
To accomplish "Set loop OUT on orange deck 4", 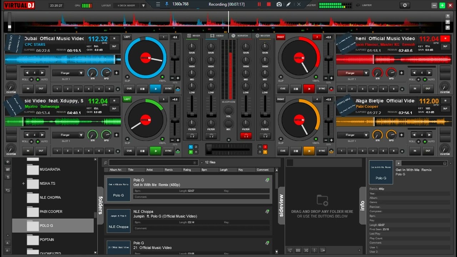I will pyautogui.click(x=428, y=151).
